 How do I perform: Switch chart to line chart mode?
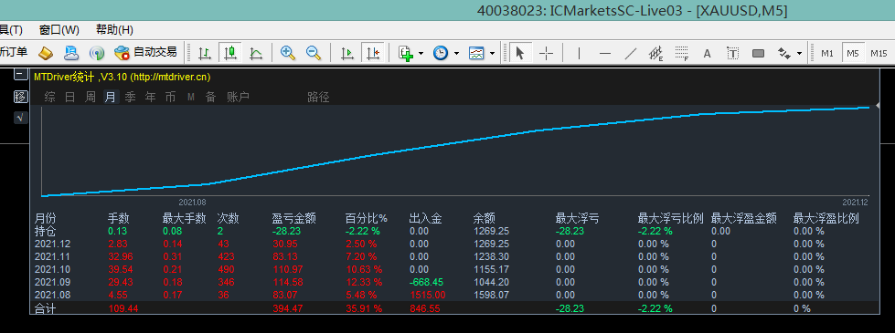[256, 53]
